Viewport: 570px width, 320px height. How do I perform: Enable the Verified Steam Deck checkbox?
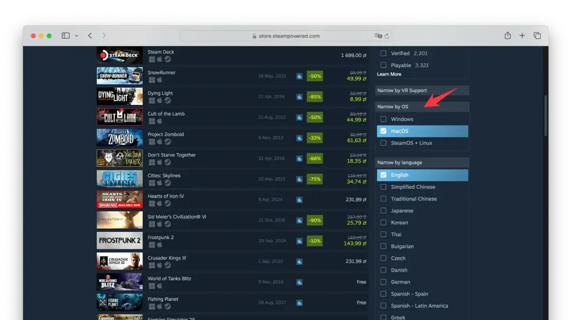383,54
